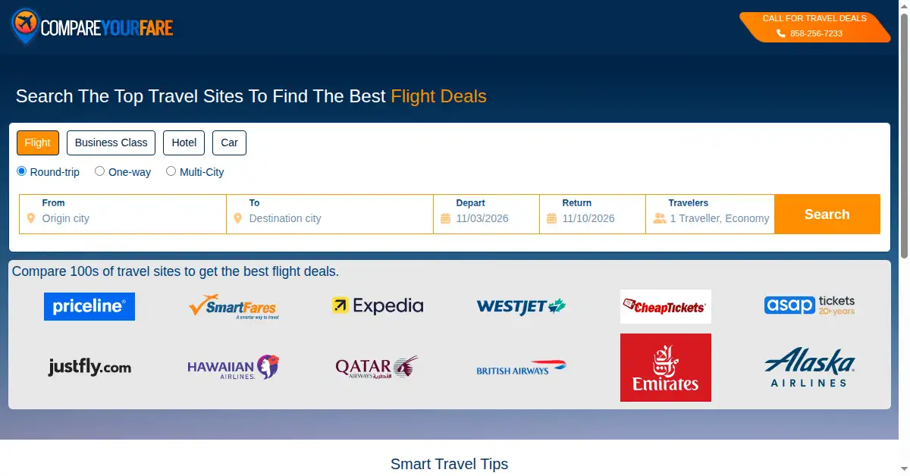The image size is (910, 476).
Task: Select the Expedia logo
Action: click(x=378, y=305)
